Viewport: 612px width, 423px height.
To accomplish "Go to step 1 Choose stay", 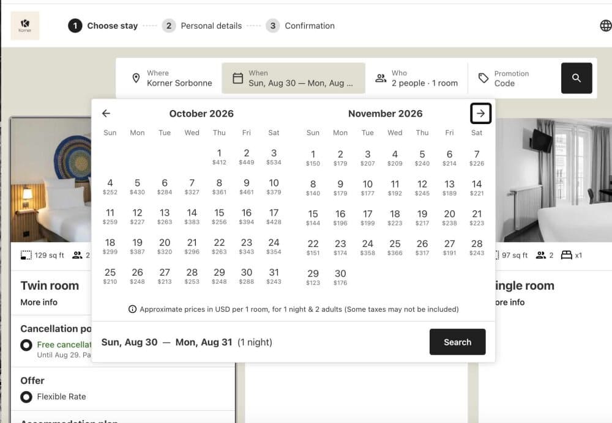I will 103,26.
